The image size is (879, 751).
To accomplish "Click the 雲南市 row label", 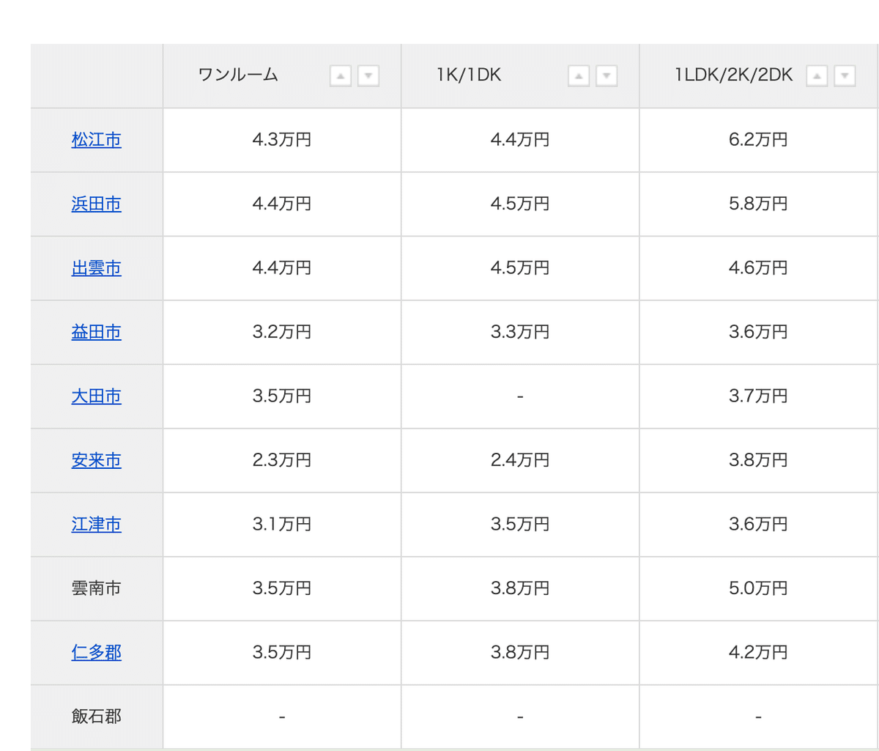I will (97, 588).
